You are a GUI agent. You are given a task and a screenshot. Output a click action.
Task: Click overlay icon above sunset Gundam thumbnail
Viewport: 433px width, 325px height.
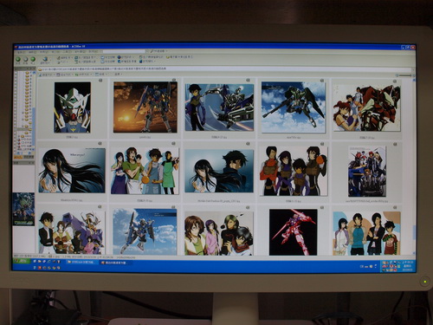(x=174, y=80)
